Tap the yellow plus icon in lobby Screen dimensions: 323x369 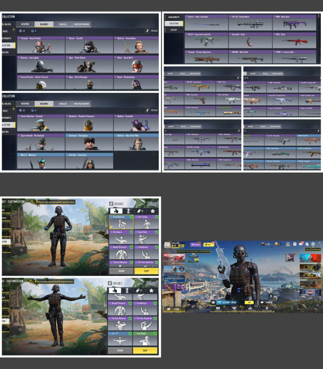(288, 244)
